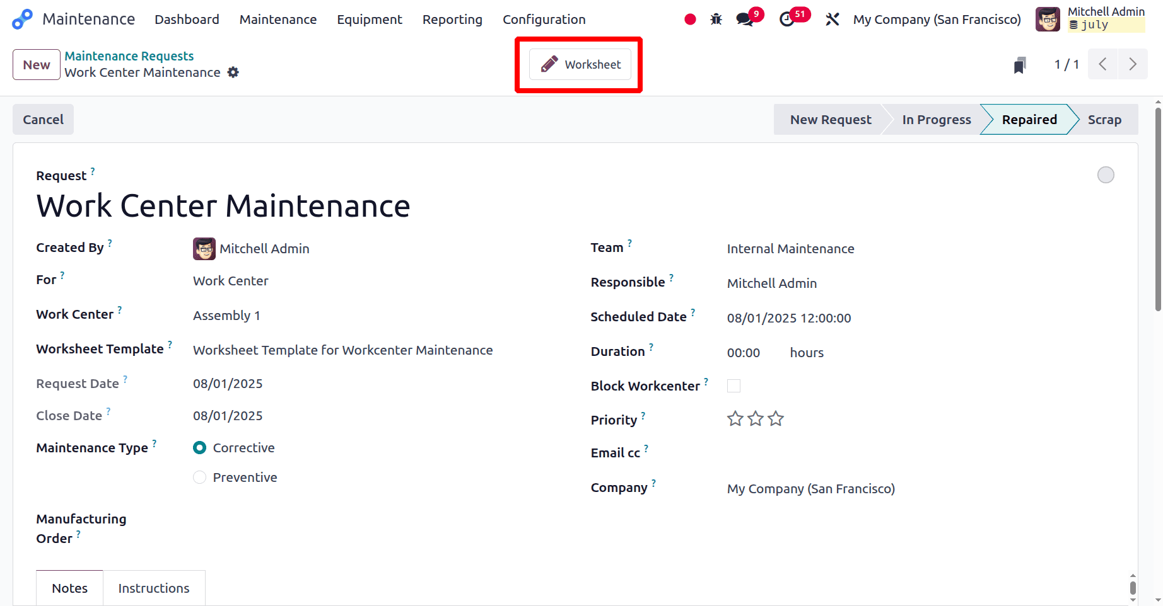This screenshot has height=606, width=1163.
Task: Click the Request Date value 08/01/2025
Action: (228, 384)
